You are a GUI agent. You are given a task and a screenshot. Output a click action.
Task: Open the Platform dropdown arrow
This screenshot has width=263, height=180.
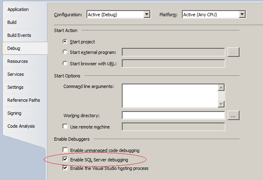(242, 15)
